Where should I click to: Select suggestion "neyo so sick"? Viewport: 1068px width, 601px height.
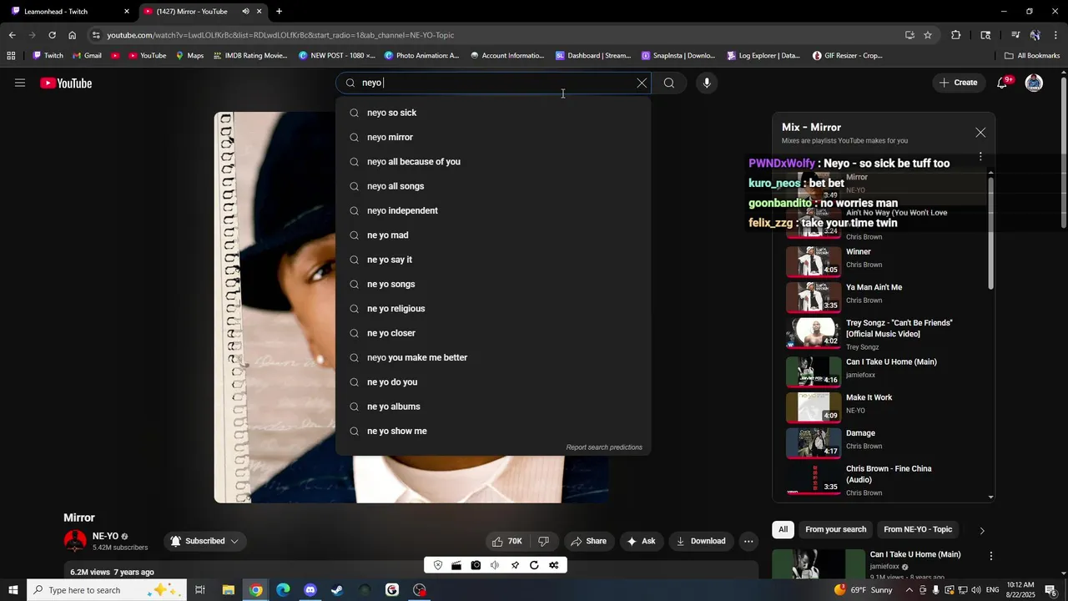click(493, 113)
